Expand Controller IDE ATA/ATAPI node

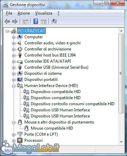[14, 62]
